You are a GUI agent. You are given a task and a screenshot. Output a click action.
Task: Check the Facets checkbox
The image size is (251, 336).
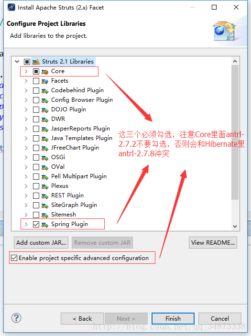point(36,81)
